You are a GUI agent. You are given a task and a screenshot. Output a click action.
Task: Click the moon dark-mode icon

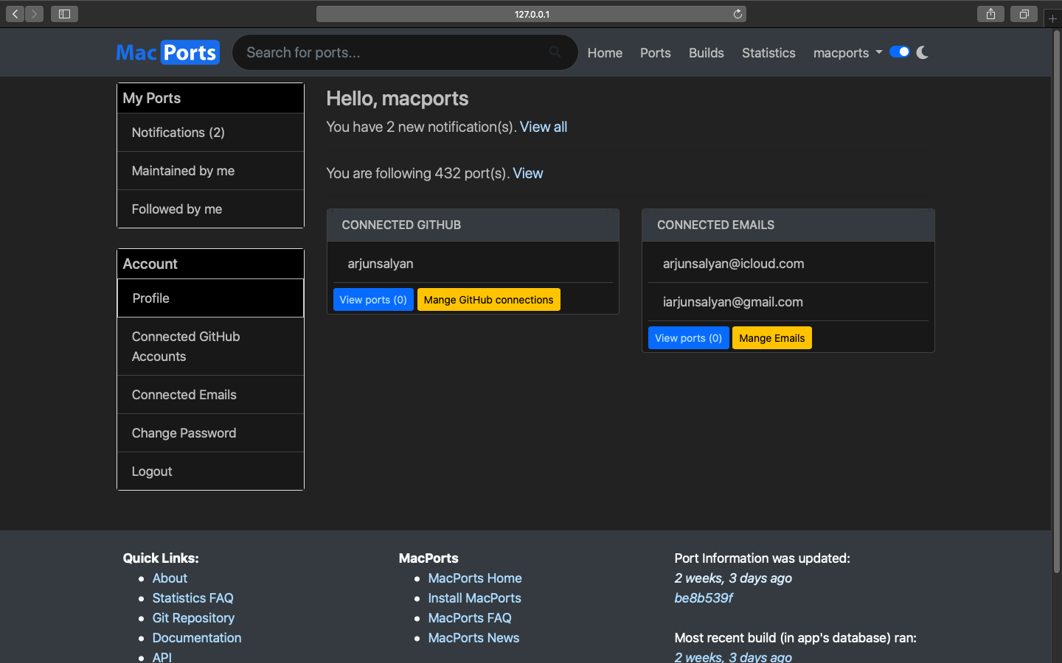(922, 52)
